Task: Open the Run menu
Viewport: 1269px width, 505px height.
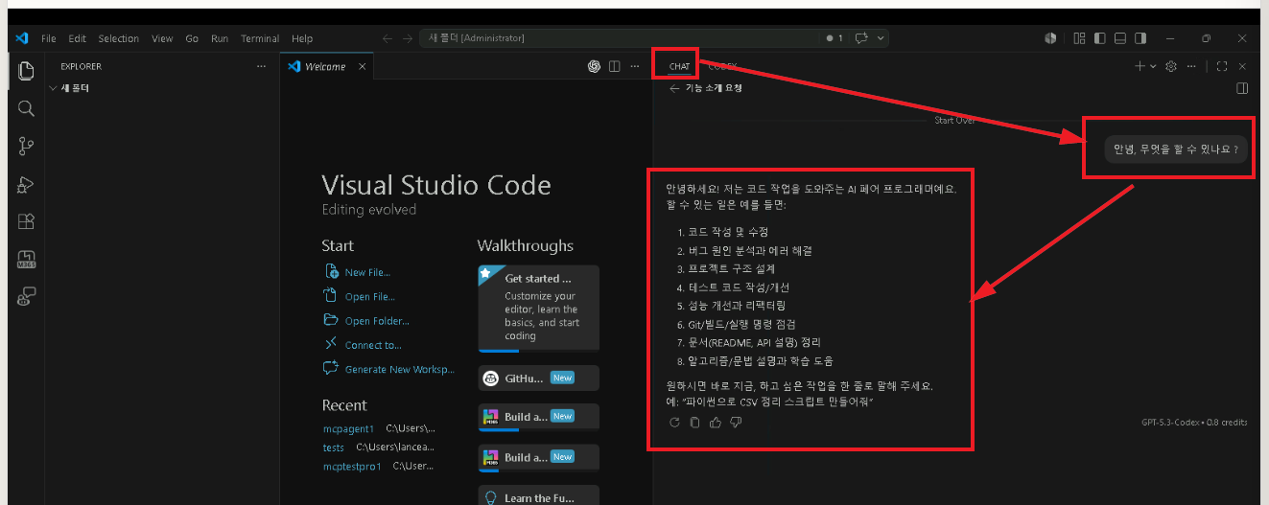Action: click(220, 38)
